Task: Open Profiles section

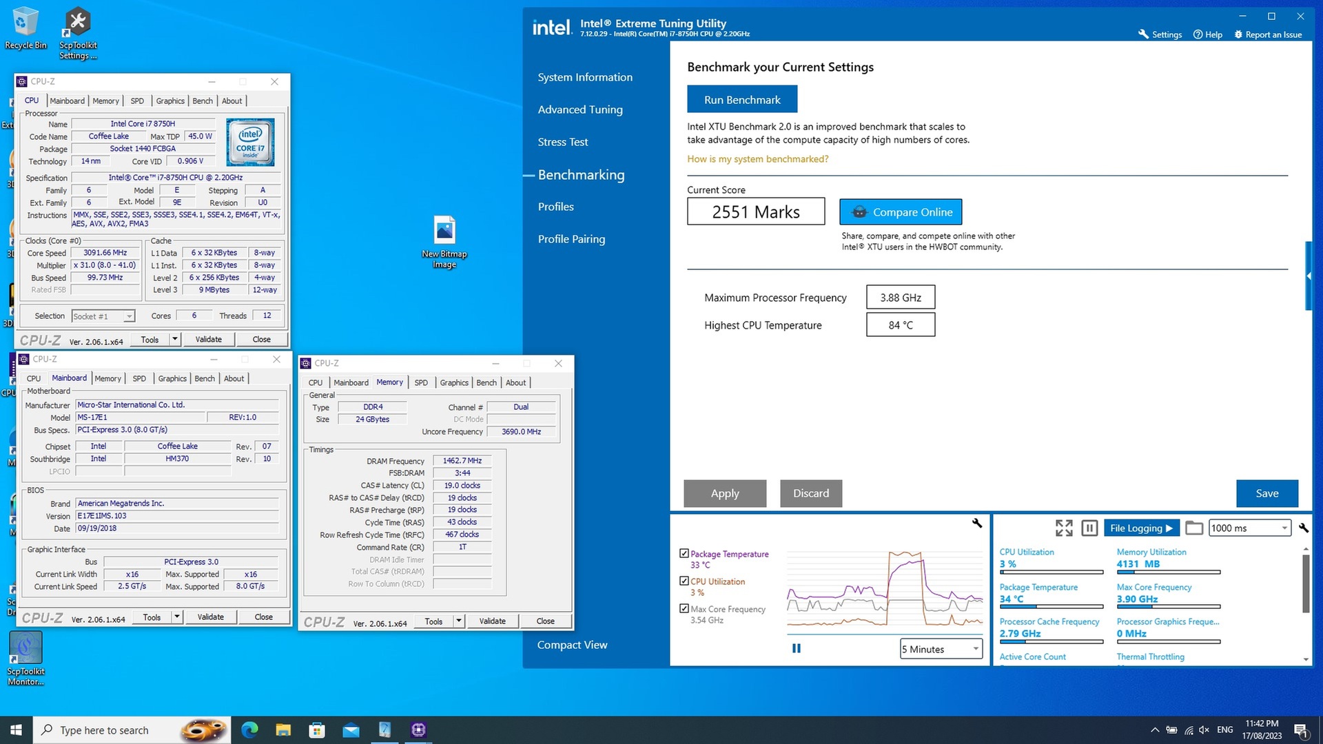Action: tap(555, 207)
